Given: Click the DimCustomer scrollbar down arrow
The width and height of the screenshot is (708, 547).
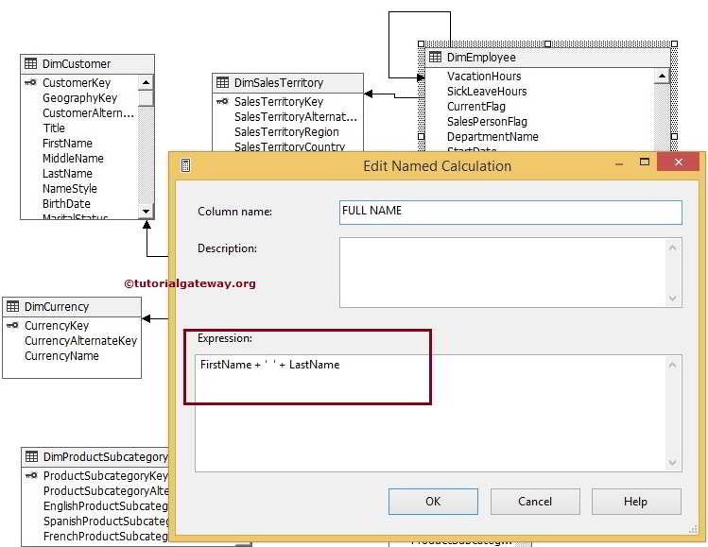Looking at the screenshot, I should coord(146,211).
